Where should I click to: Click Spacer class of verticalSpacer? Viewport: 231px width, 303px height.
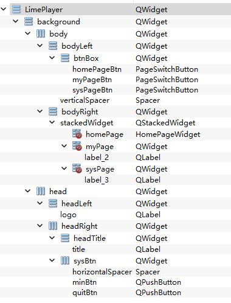[x=148, y=100]
